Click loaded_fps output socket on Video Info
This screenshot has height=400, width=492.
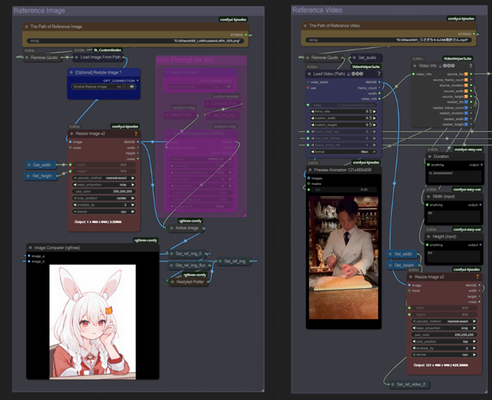coord(471,102)
